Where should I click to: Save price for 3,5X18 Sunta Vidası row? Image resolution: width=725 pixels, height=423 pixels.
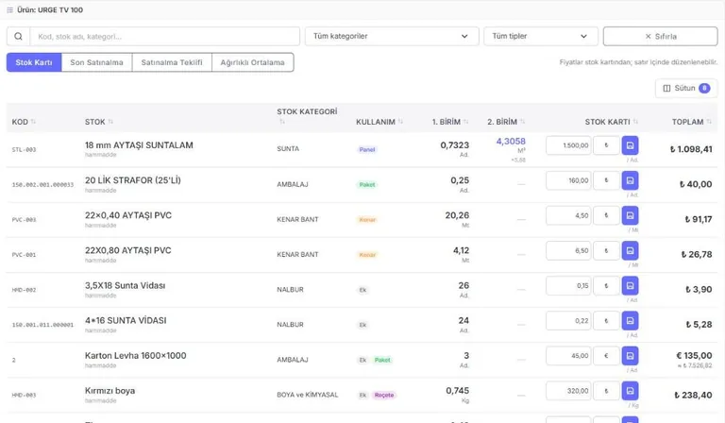[x=630, y=286]
